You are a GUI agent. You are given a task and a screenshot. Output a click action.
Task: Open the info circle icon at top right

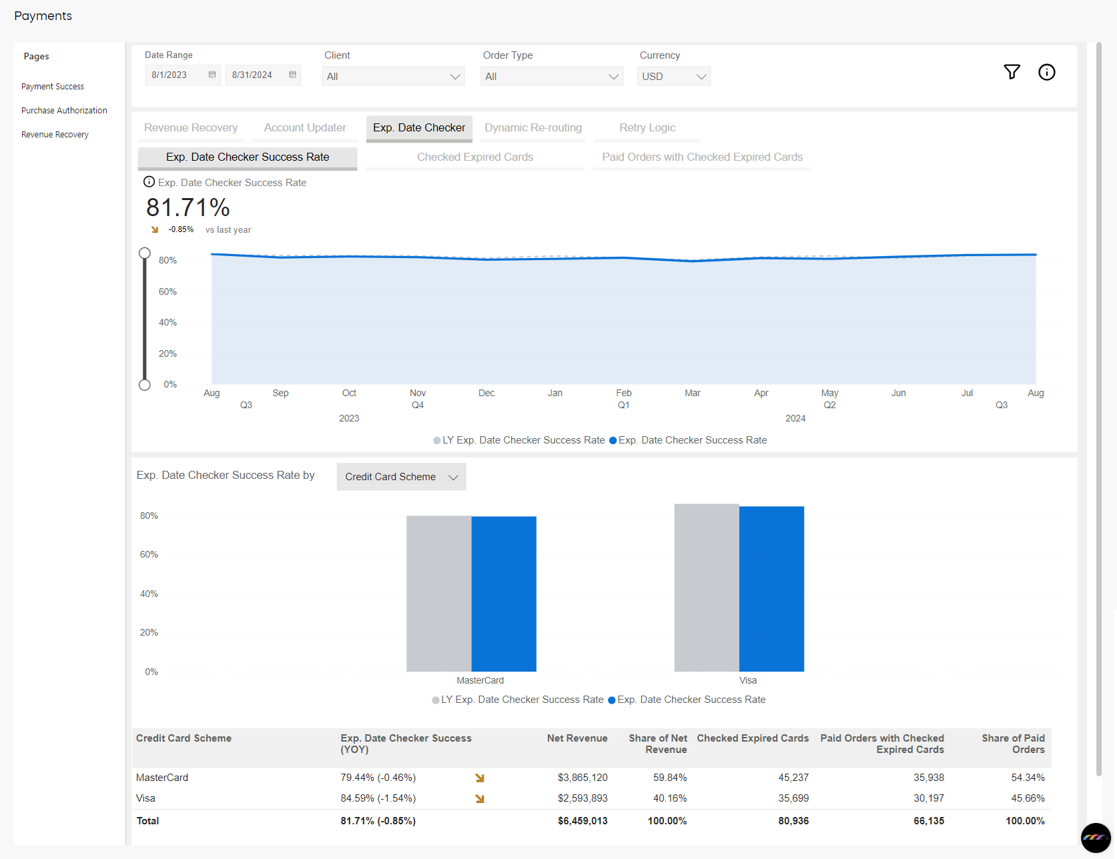[1046, 72]
